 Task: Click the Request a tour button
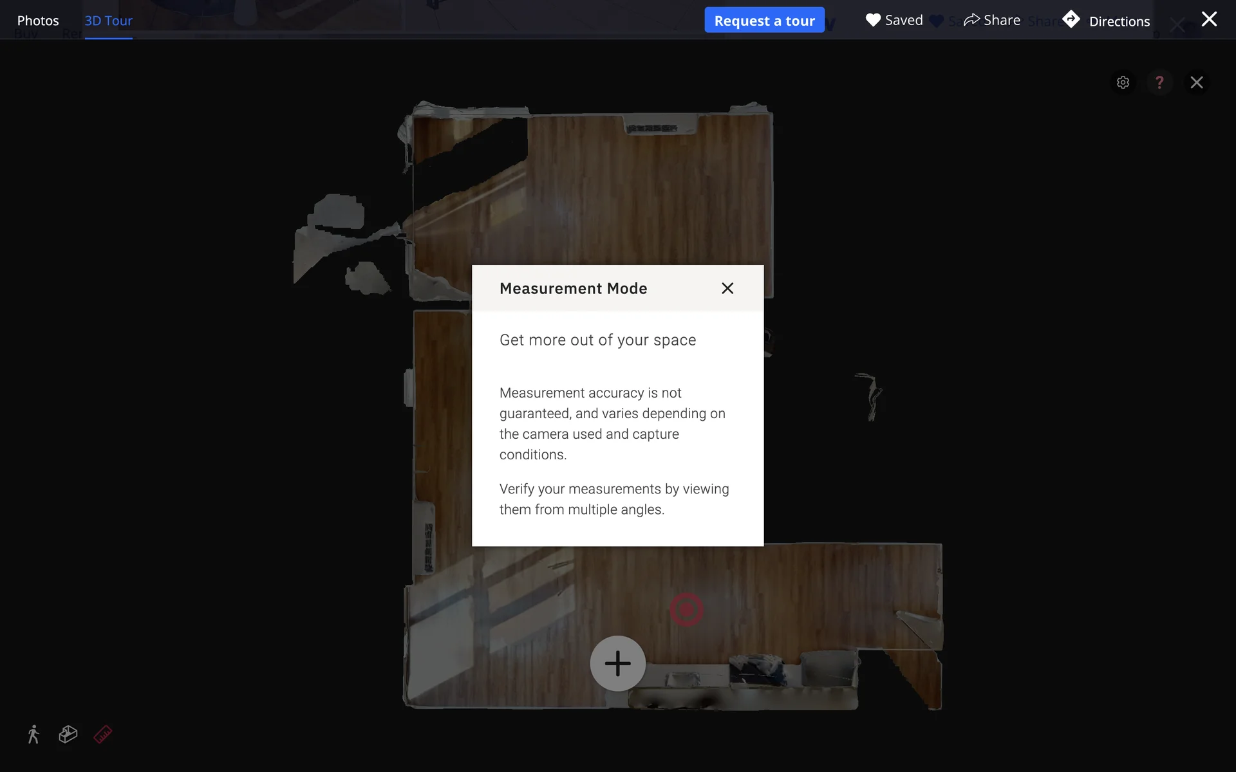[764, 21]
